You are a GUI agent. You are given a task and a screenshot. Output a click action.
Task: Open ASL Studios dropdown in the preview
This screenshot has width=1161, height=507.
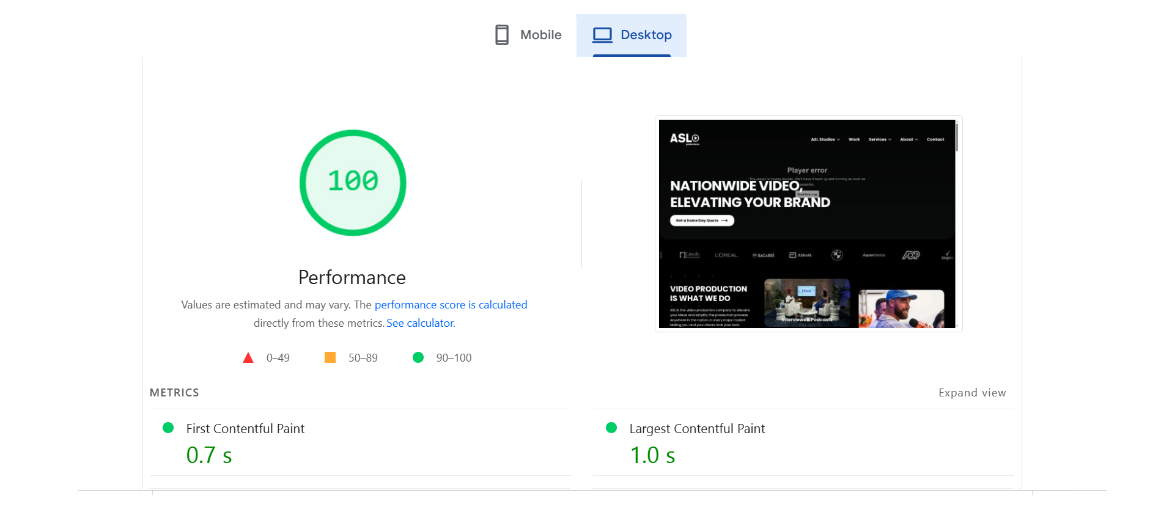[x=825, y=139]
